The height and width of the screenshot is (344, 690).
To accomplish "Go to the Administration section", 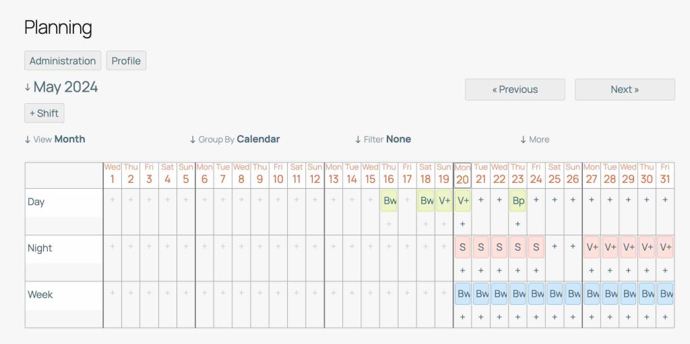I will tap(63, 61).
